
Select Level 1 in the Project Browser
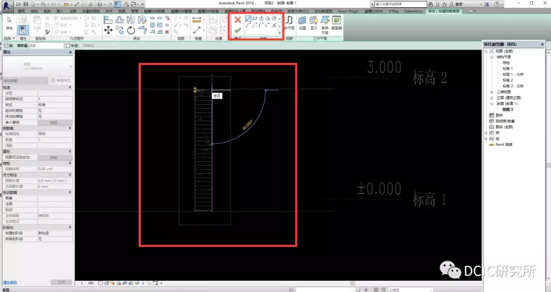tap(507, 69)
